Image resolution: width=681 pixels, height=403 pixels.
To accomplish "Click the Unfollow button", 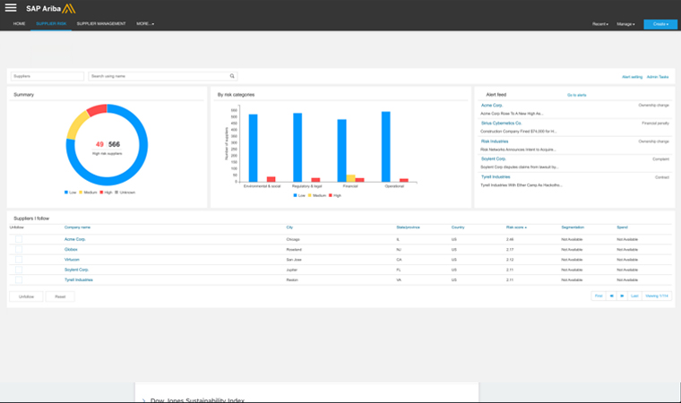I will (x=26, y=296).
